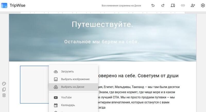
Task: Open the device preview mode
Action: (173, 5)
